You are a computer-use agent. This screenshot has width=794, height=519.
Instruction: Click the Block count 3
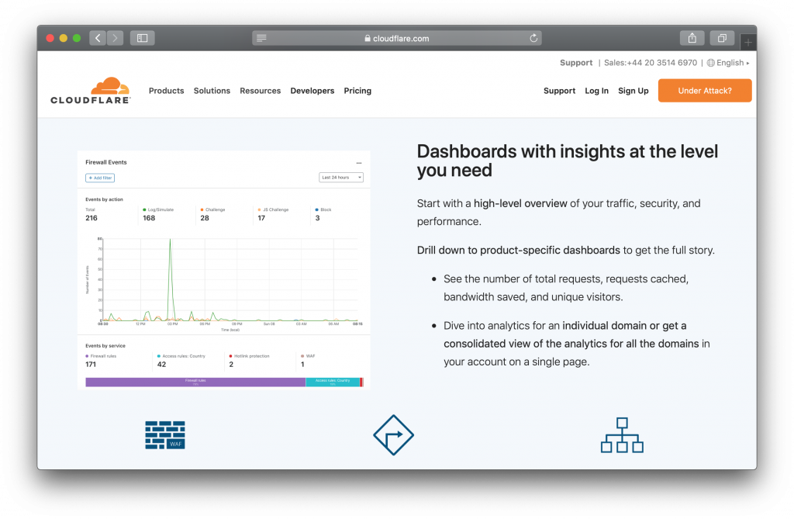(x=317, y=218)
